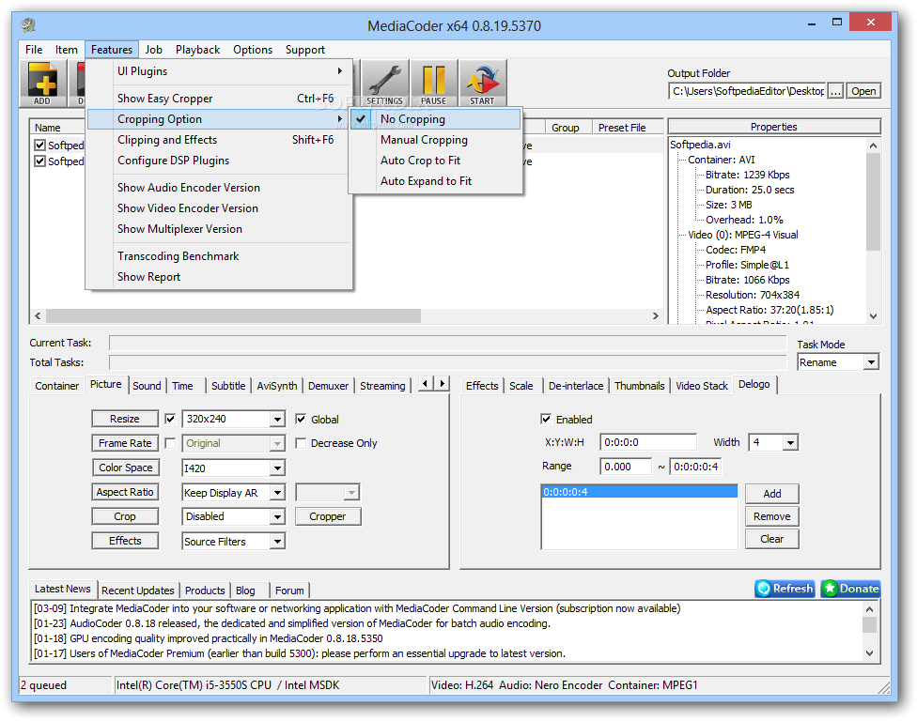Select the checked No Cropping option
The height and width of the screenshot is (721, 917).
tap(435, 119)
